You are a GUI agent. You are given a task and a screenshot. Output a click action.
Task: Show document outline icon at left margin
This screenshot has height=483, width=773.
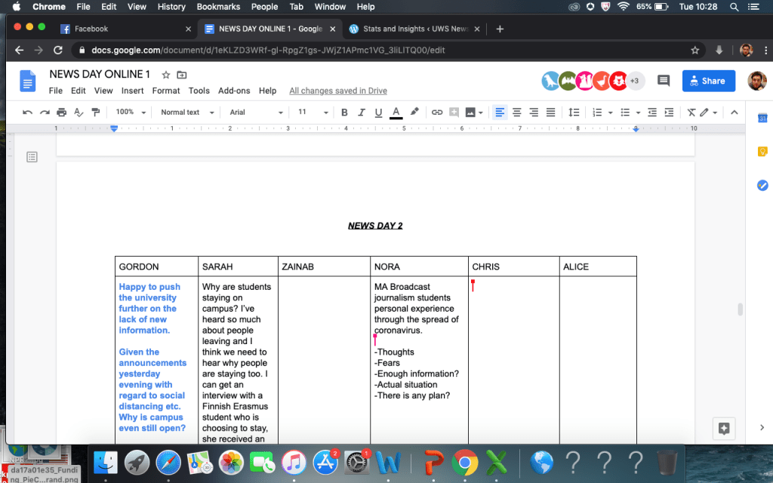coord(32,157)
